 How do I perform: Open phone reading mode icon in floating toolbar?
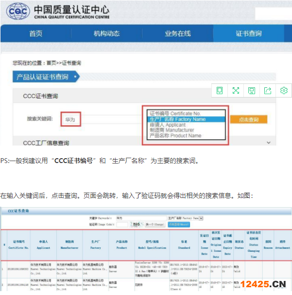click(220, 91)
